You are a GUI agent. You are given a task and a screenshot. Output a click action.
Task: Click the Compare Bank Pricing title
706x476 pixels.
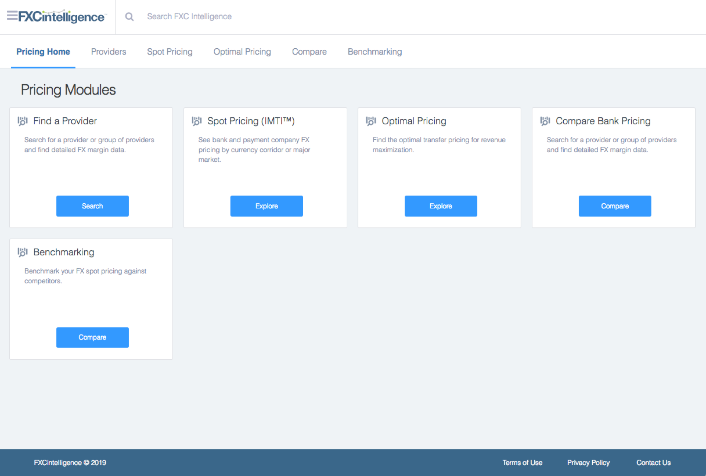coord(603,121)
